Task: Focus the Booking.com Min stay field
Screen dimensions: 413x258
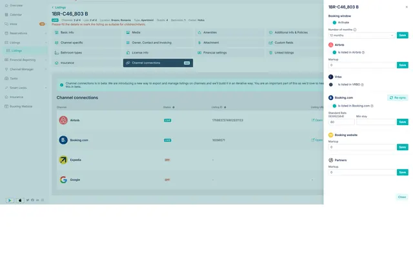Action: 376,122
